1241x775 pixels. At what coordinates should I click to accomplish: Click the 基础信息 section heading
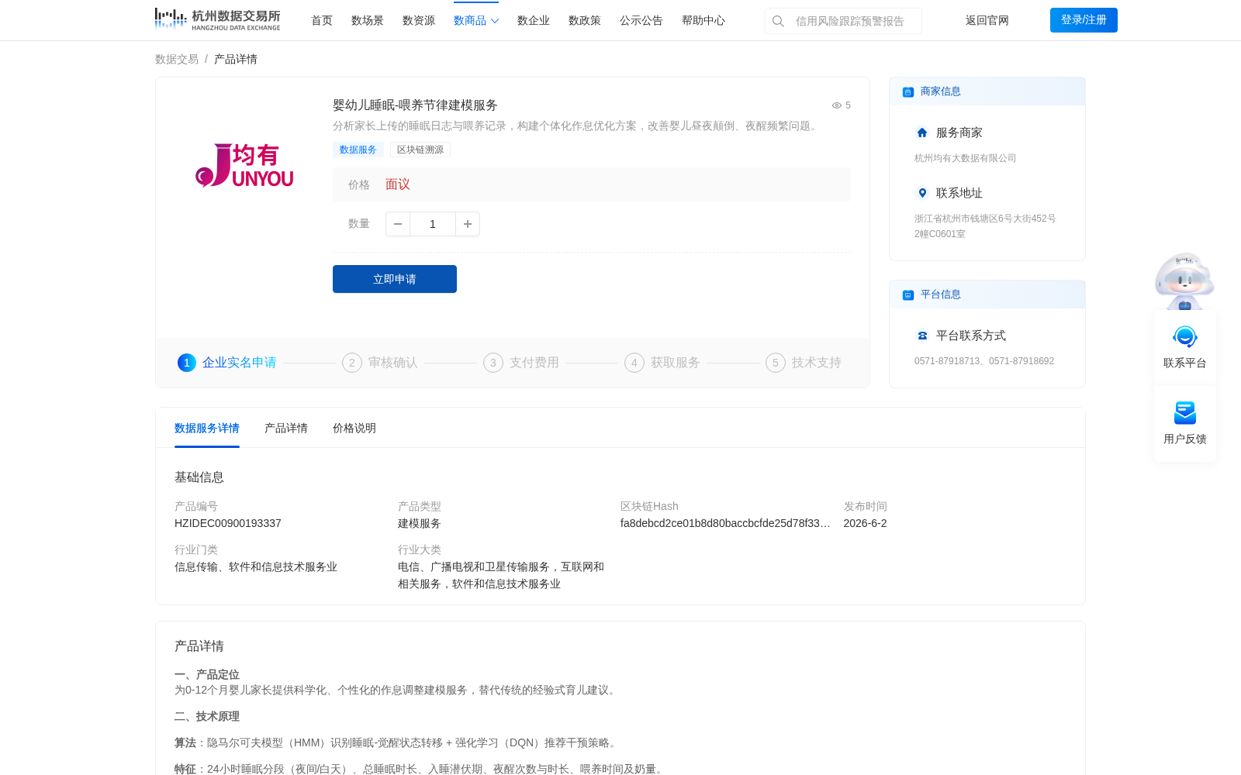point(199,477)
